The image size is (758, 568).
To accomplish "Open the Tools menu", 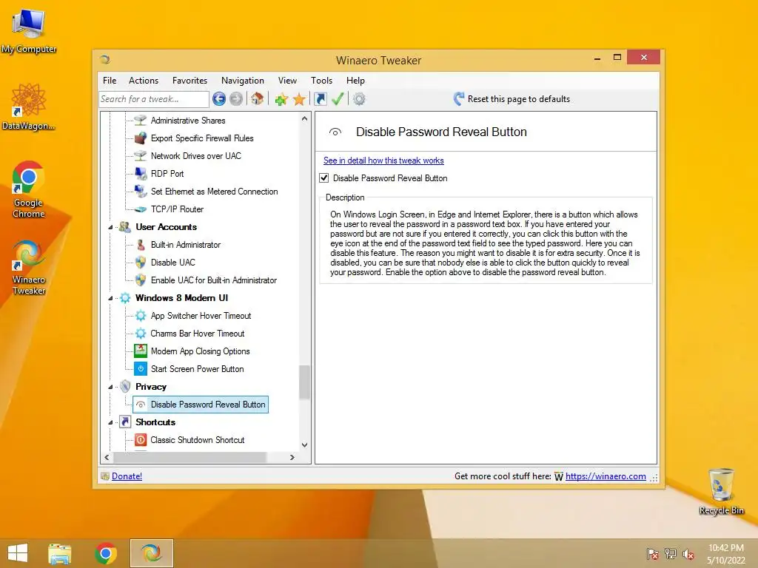I will 321,80.
